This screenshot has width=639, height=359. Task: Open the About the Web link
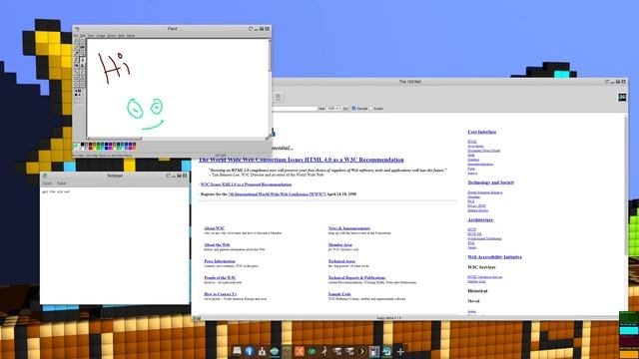point(217,245)
